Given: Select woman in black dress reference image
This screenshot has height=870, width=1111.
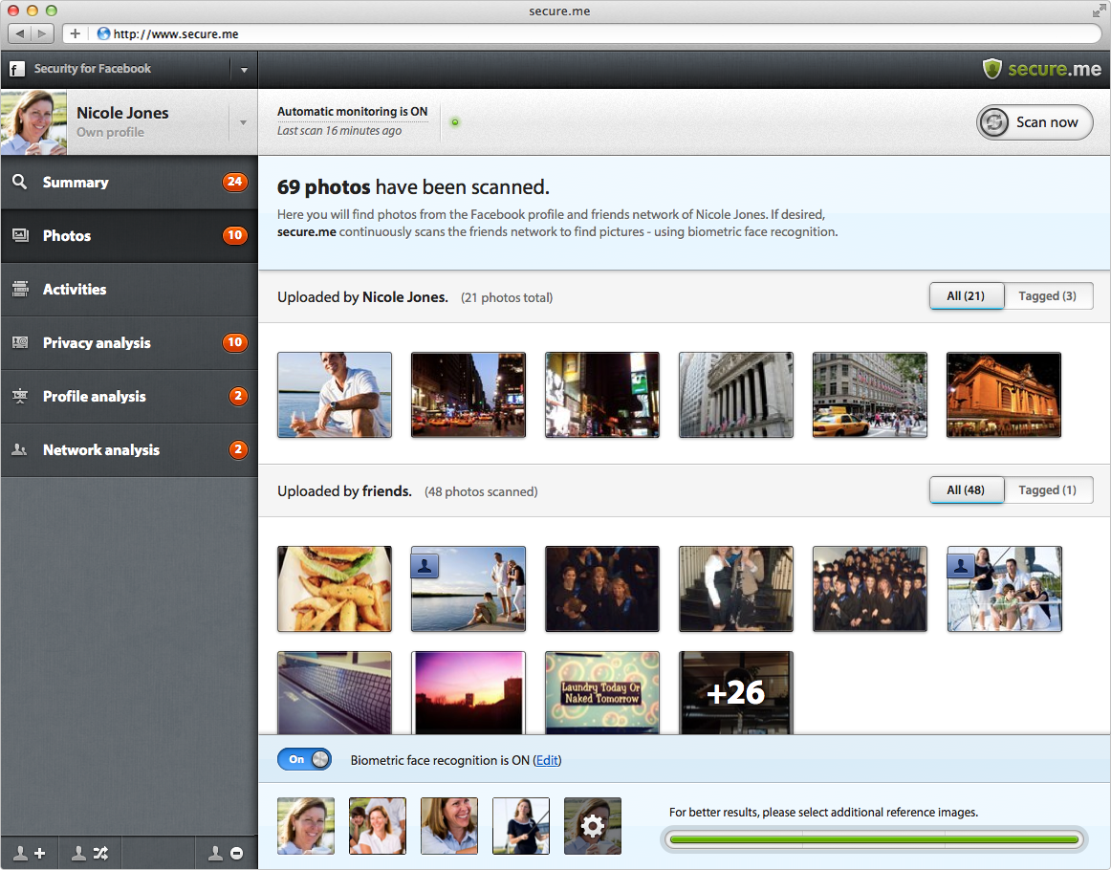Looking at the screenshot, I should tap(521, 826).
